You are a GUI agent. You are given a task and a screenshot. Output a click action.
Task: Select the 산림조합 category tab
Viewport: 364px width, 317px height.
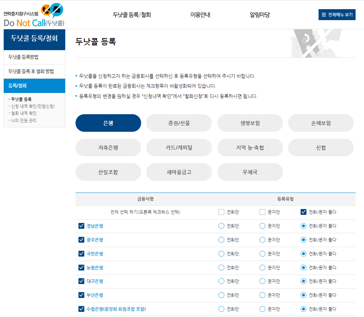108,172
